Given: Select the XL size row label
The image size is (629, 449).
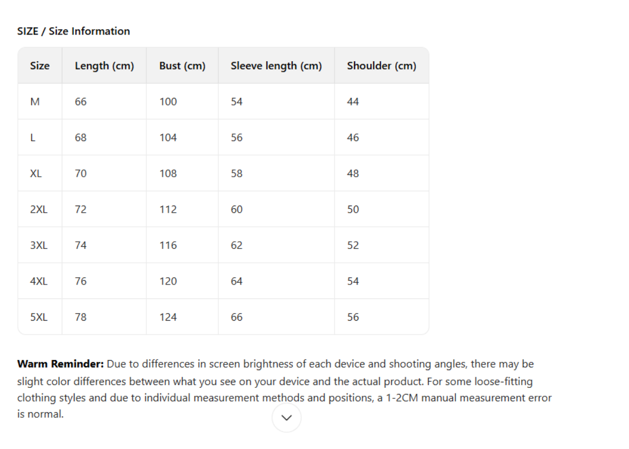Looking at the screenshot, I should pos(36,173).
